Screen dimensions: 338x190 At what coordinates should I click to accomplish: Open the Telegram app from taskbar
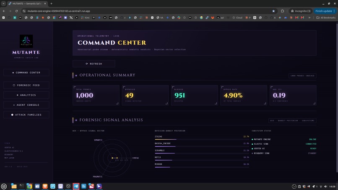76,186
